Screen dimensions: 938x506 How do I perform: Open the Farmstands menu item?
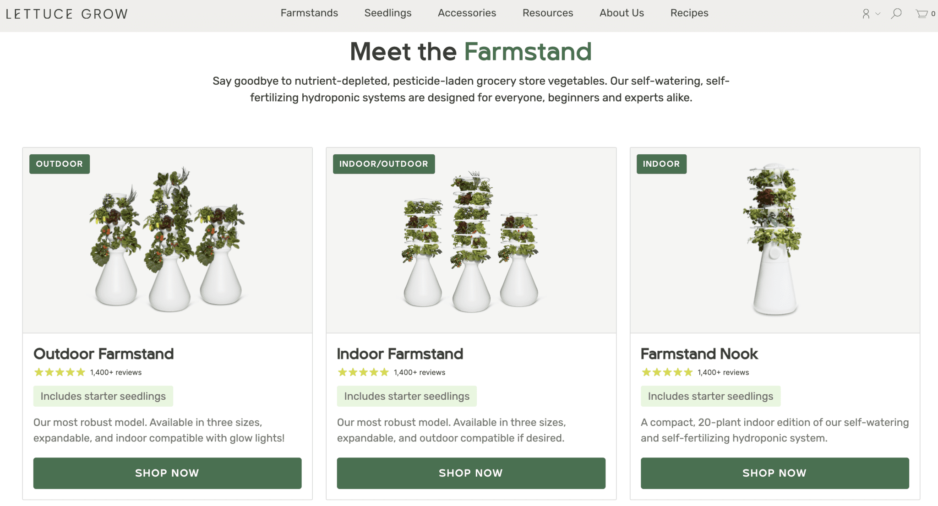309,13
